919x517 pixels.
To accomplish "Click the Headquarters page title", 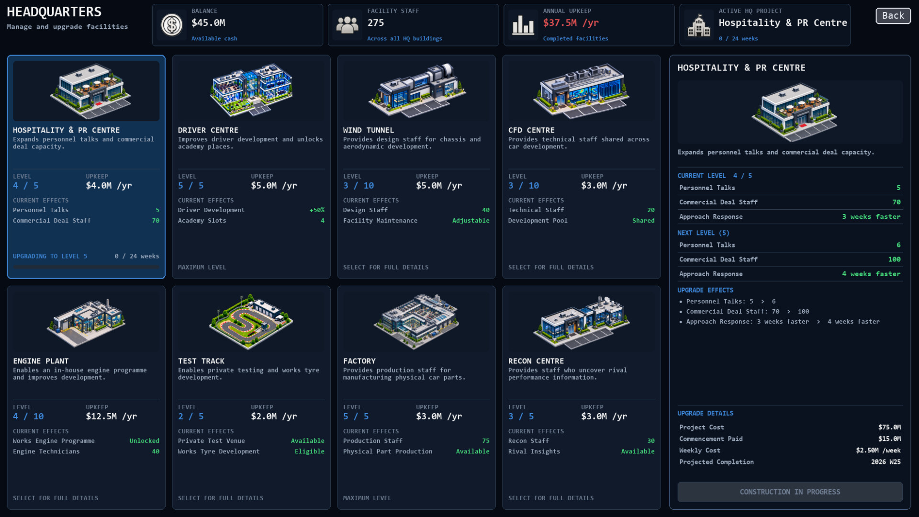I will 54,12.
